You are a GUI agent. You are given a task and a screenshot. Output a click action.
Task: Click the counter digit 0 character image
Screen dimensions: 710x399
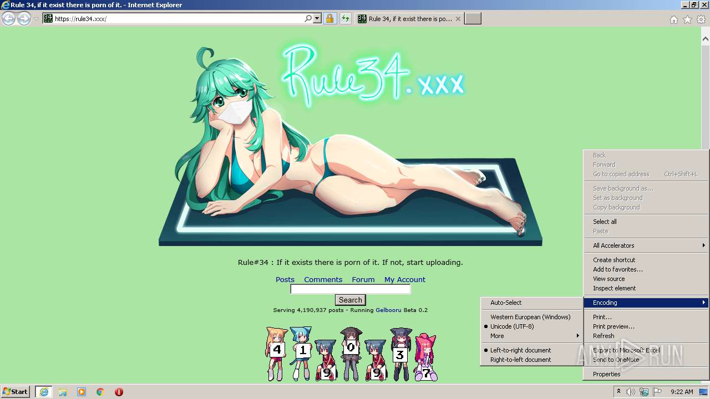coord(351,354)
